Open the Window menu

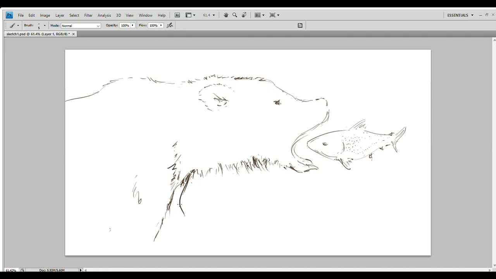click(146, 15)
